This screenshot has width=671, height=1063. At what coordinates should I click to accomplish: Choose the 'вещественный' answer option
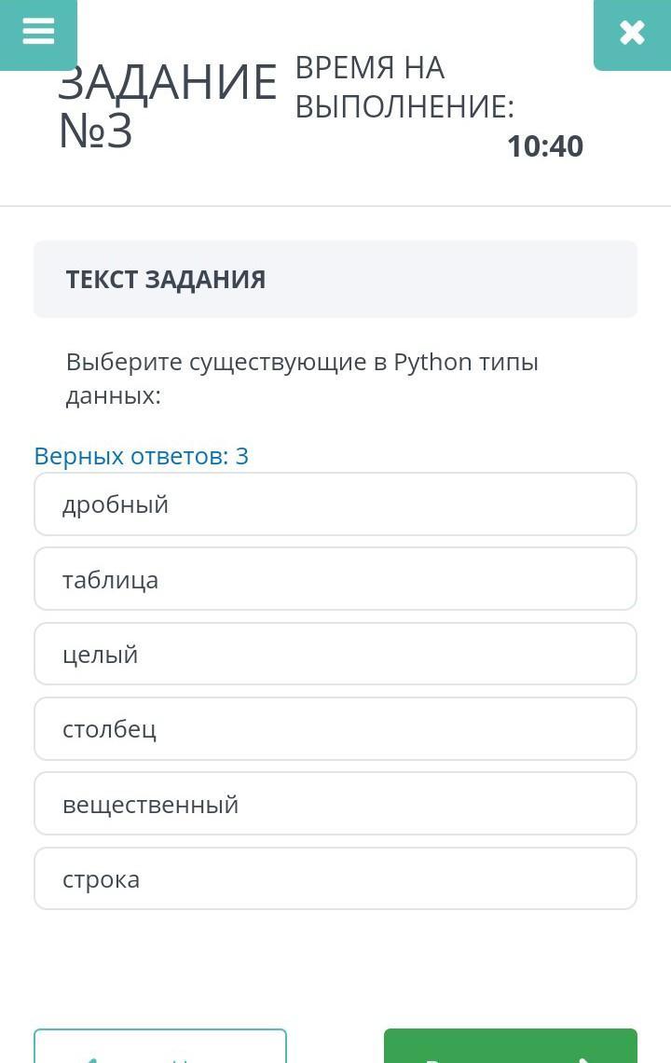pyautogui.click(x=335, y=804)
